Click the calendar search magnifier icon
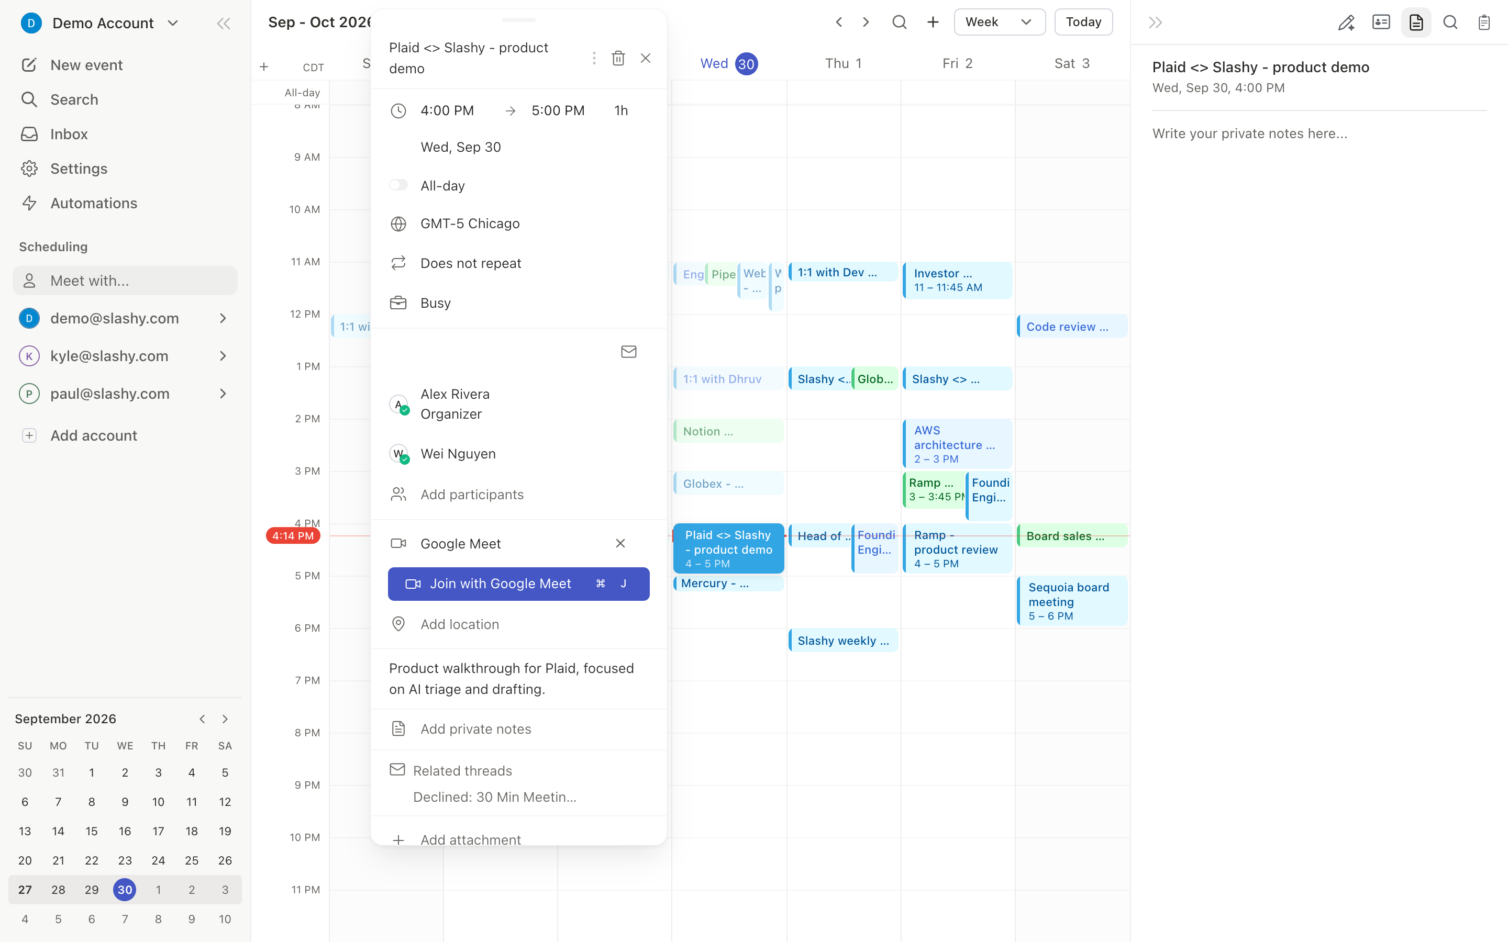 tap(899, 23)
